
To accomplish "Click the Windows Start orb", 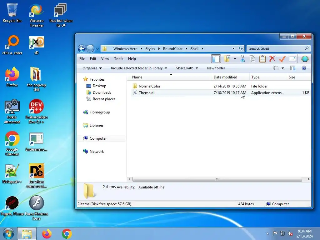I will [8, 234].
